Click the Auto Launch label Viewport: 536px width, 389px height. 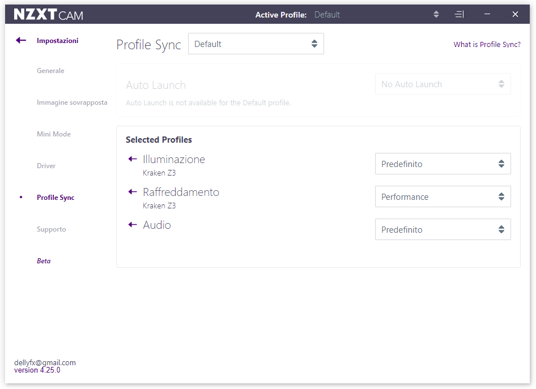(156, 85)
